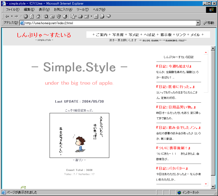218x196 pixels.
Task: Open the Favorites folder toolbar icon
Action: pos(52,16)
